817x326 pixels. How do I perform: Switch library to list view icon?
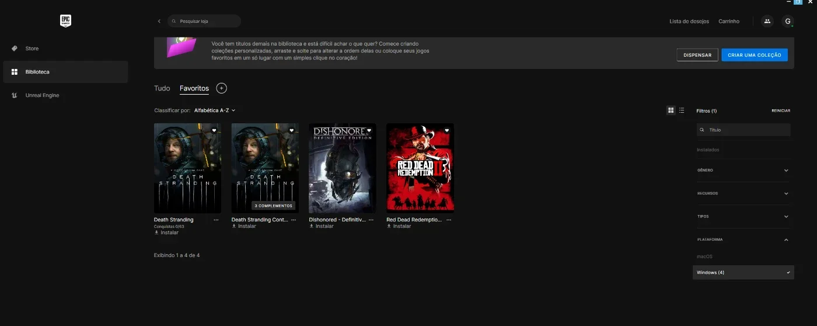click(682, 110)
